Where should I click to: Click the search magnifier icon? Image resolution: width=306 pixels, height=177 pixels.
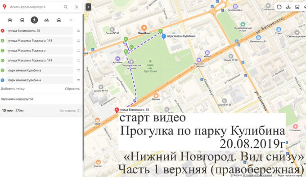66,7
